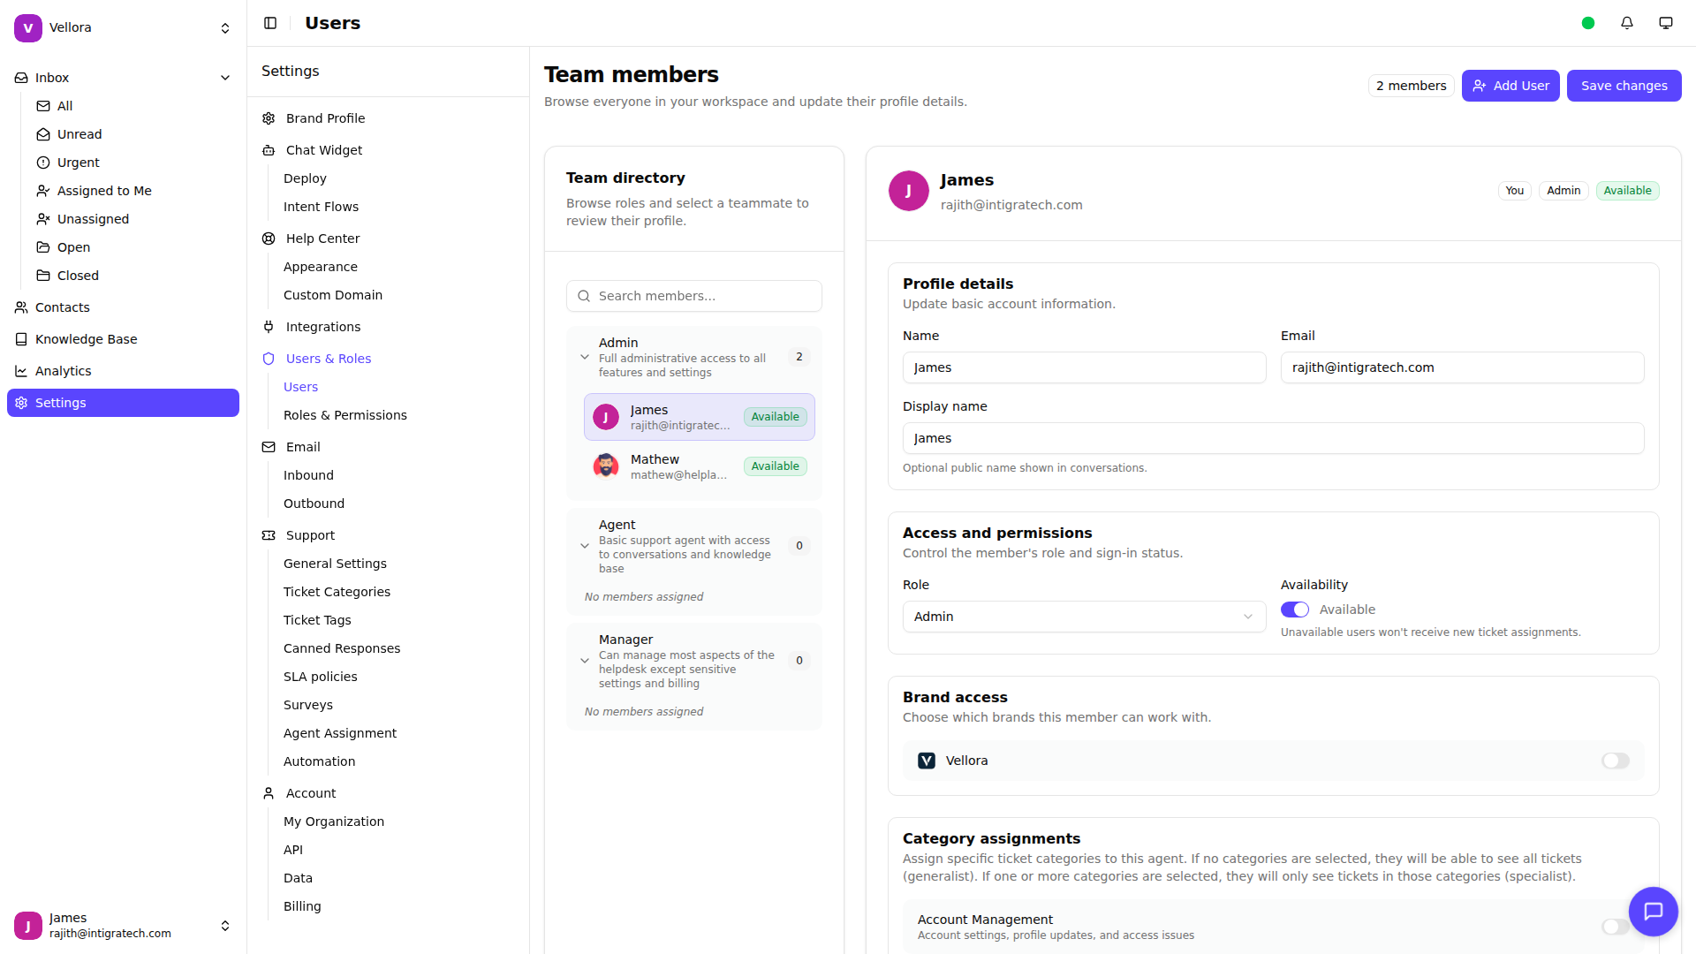
Task: Click the All mail envelope icon
Action: [x=43, y=106]
